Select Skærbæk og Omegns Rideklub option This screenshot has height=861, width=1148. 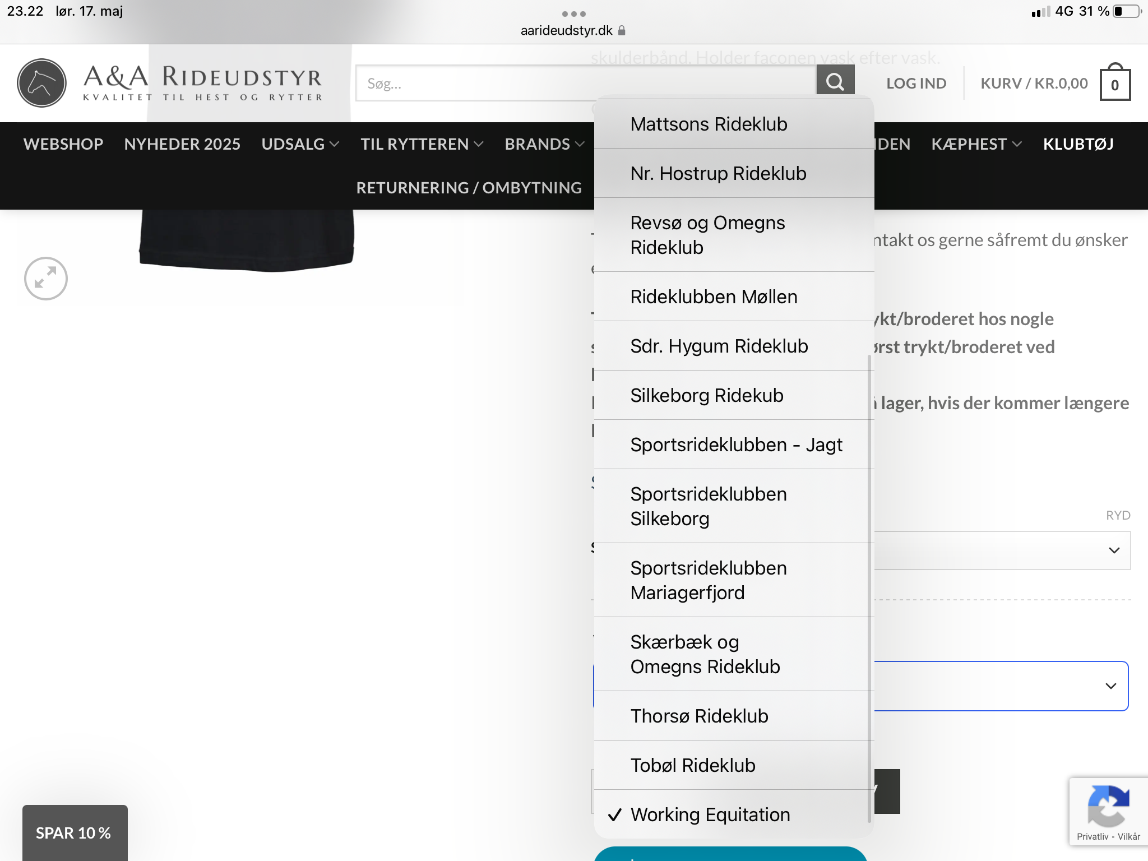click(734, 654)
